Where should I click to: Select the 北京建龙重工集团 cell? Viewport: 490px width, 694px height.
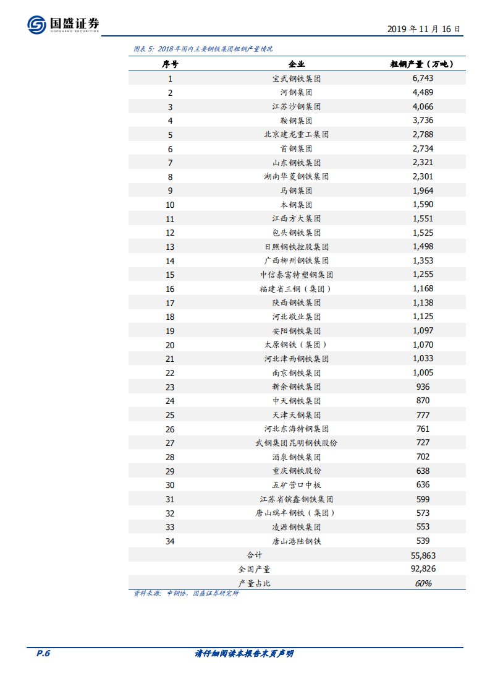tap(297, 134)
